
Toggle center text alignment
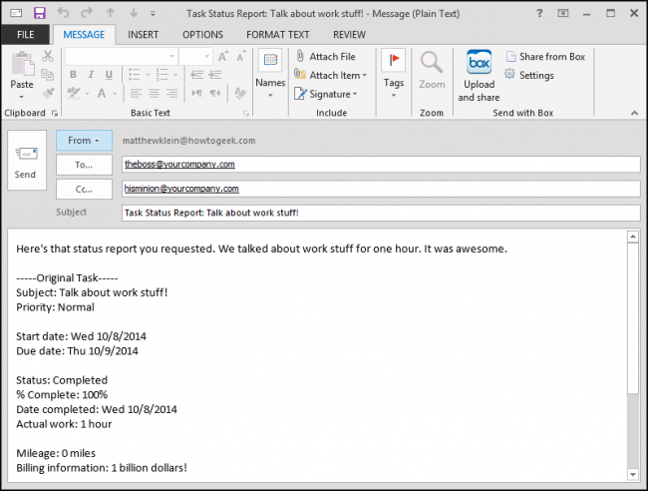click(x=155, y=93)
